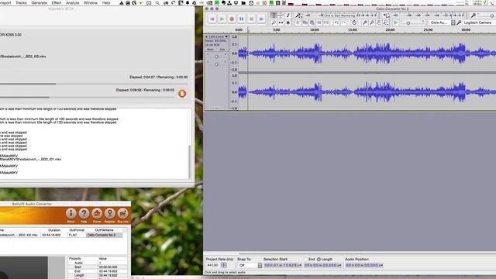This screenshot has height=279, width=496.
Task: Click the Fit Project zoom icon
Action: (386, 22)
